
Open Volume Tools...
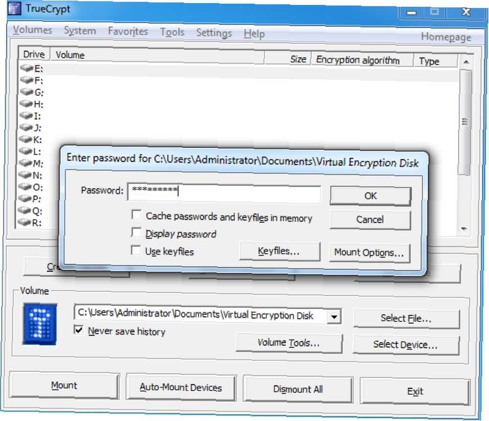tap(289, 343)
